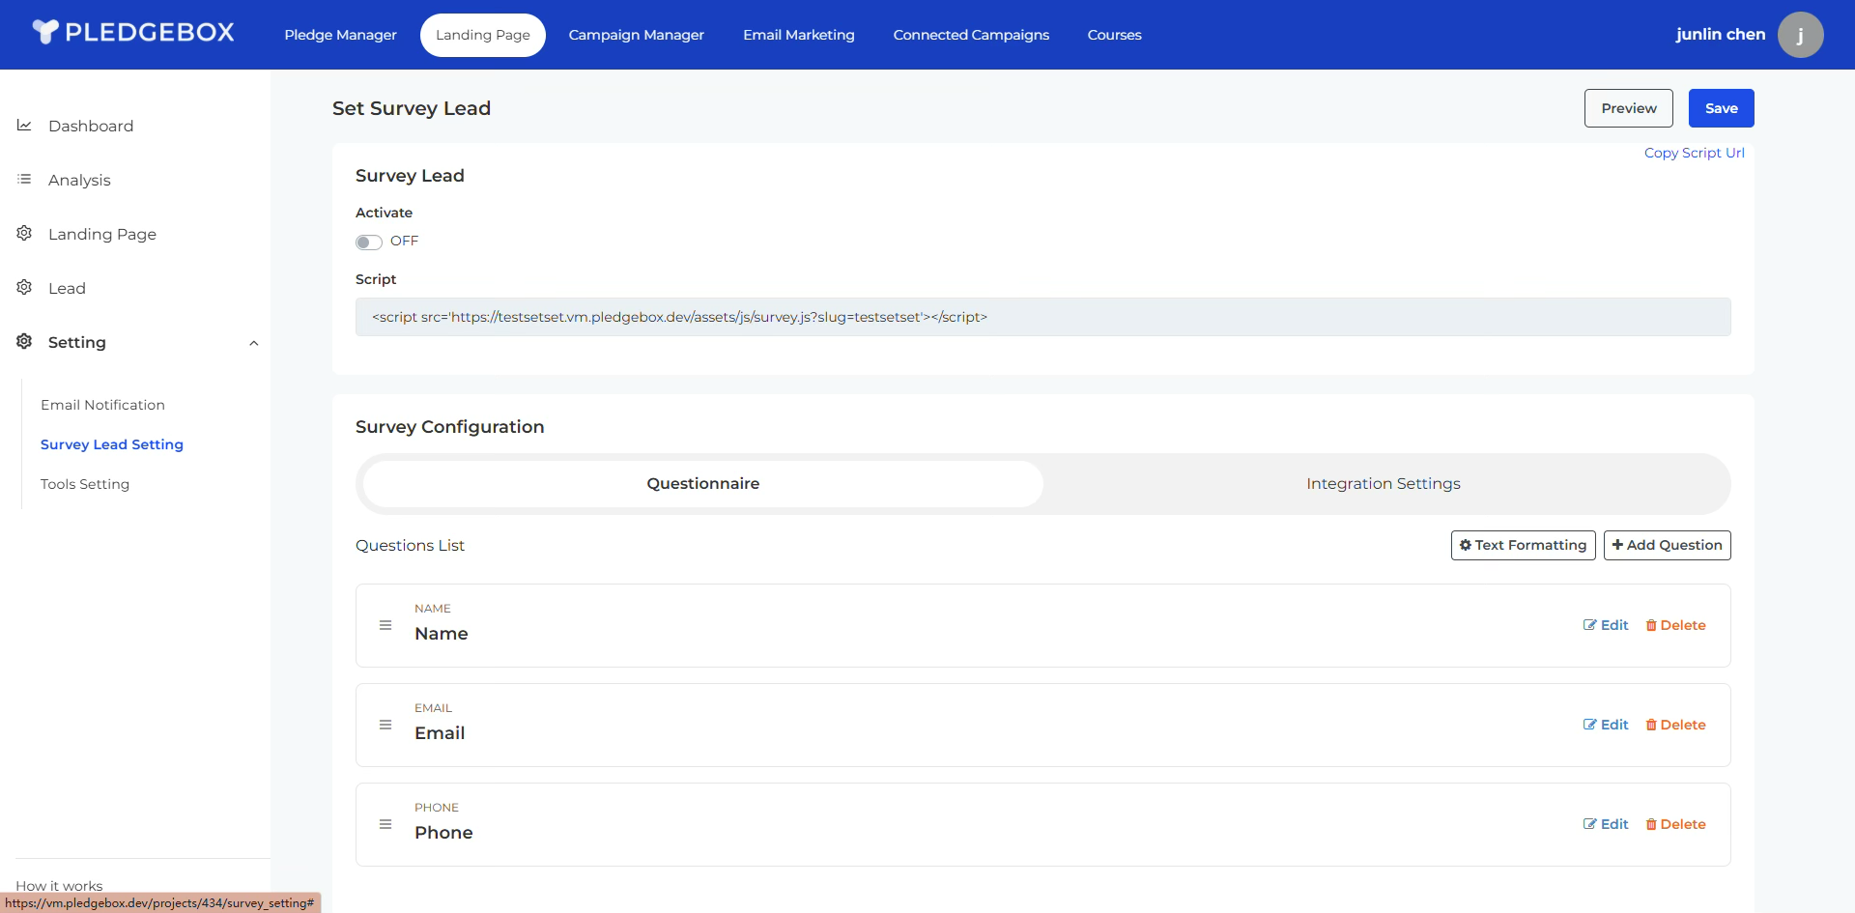Click the junlin chen username
This screenshot has height=913, width=1855.
[x=1721, y=34]
